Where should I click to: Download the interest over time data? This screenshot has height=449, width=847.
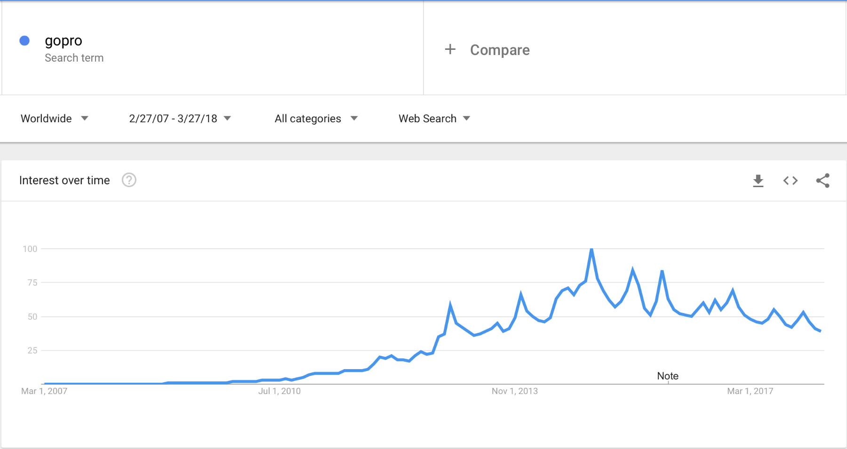pos(758,181)
